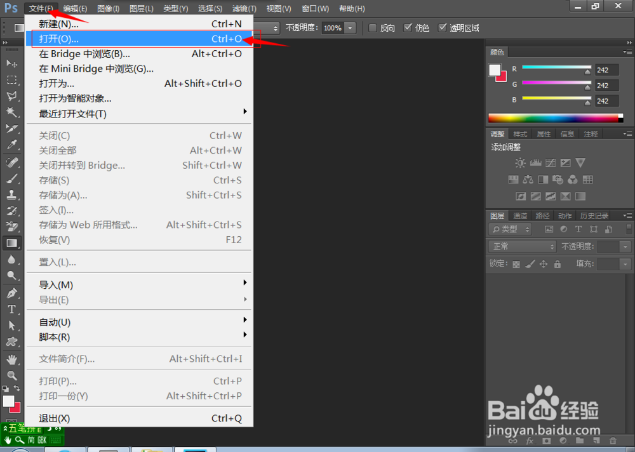Add a Color Balance adjustment

528,180
